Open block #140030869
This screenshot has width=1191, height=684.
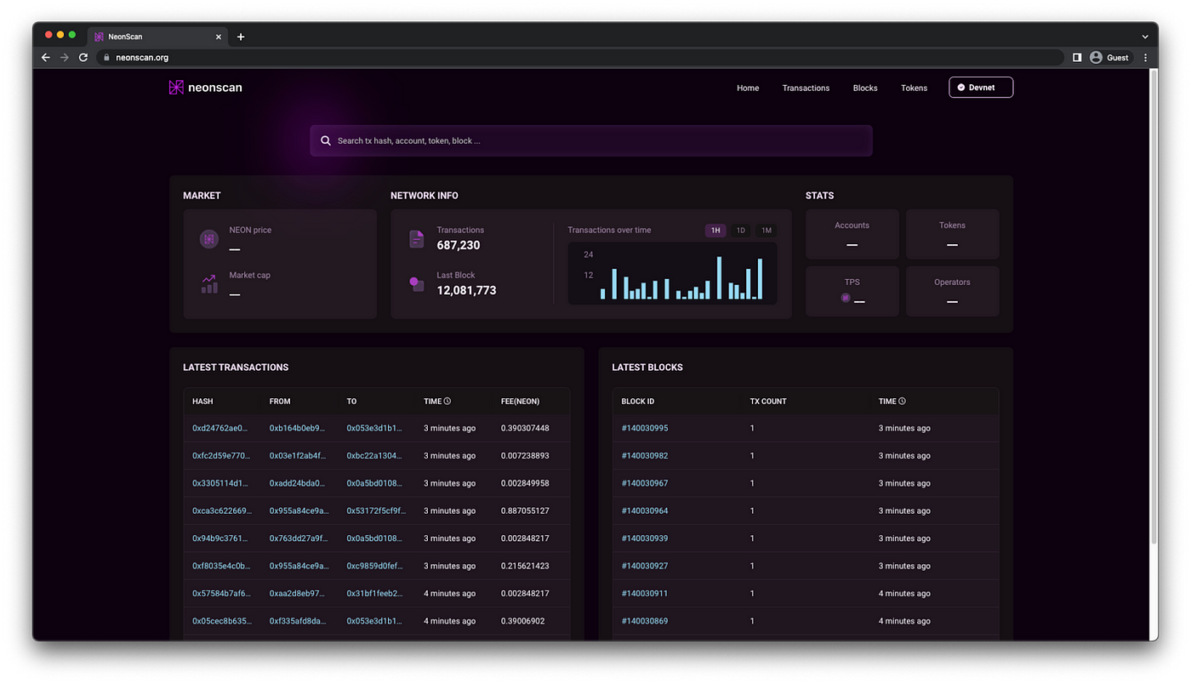645,621
